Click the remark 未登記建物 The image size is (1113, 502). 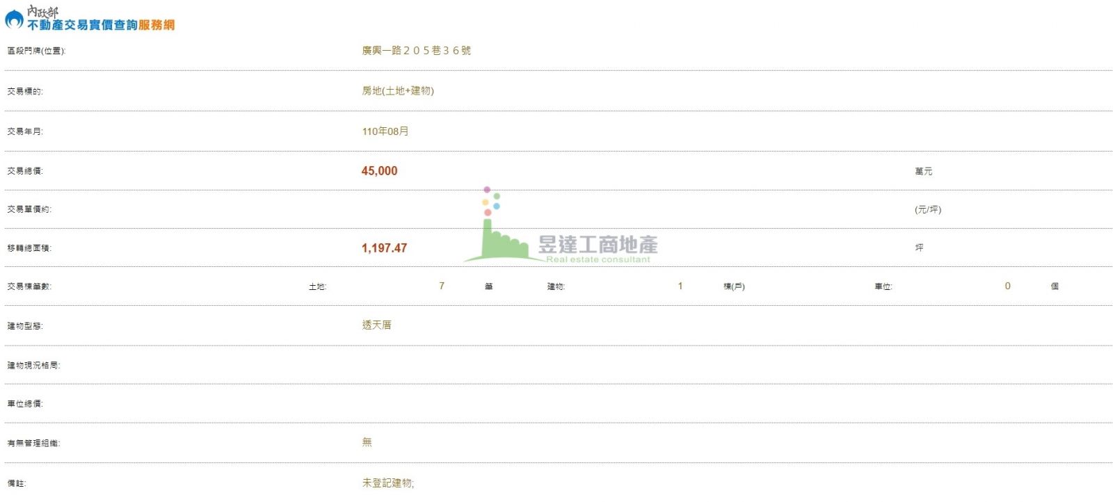coord(387,483)
